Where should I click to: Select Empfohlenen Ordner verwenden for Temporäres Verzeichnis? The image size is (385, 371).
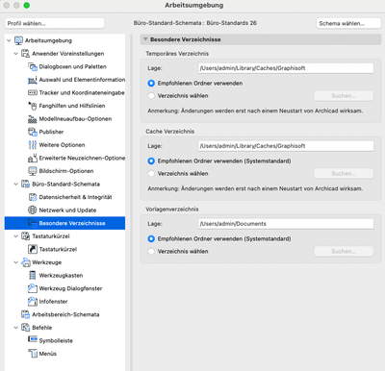click(x=151, y=84)
